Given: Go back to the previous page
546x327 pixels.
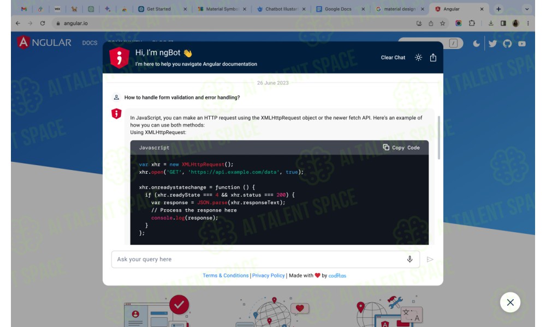Looking at the screenshot, I should pyautogui.click(x=18, y=23).
